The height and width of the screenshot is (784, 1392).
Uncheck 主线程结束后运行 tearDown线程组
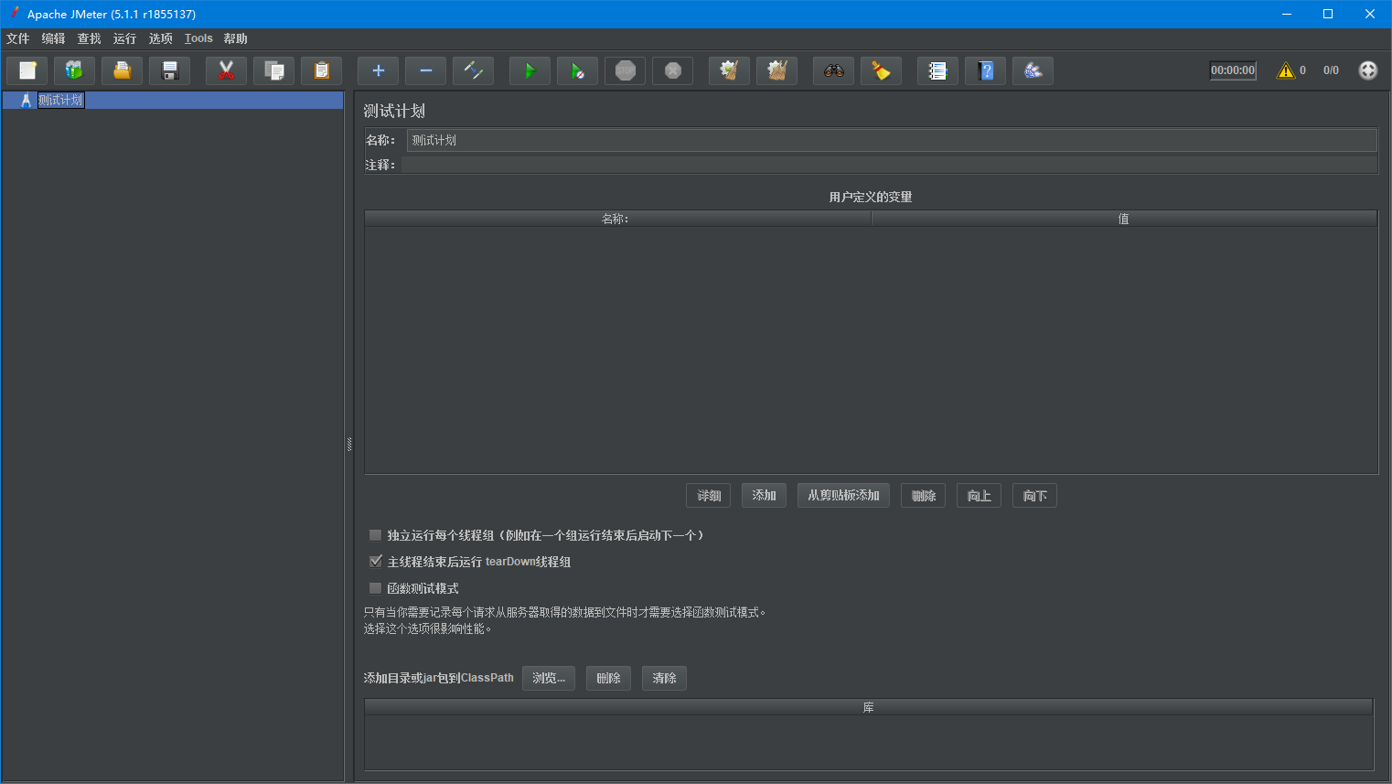375,562
